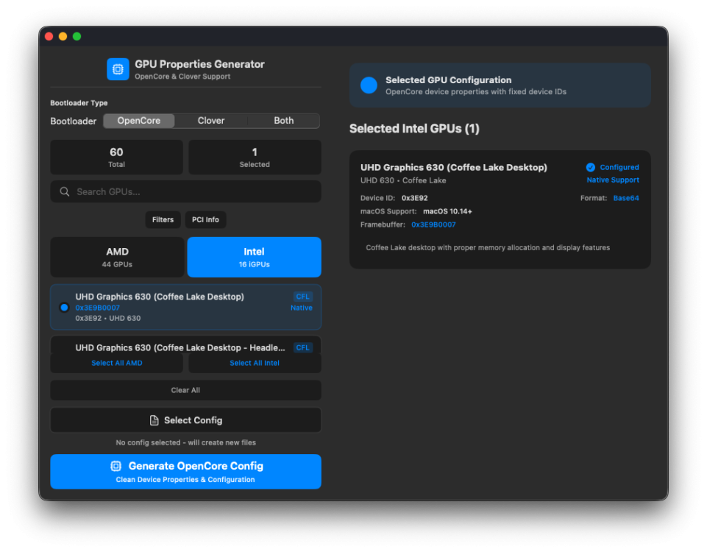Click the Native label in the GPU list

[302, 308]
